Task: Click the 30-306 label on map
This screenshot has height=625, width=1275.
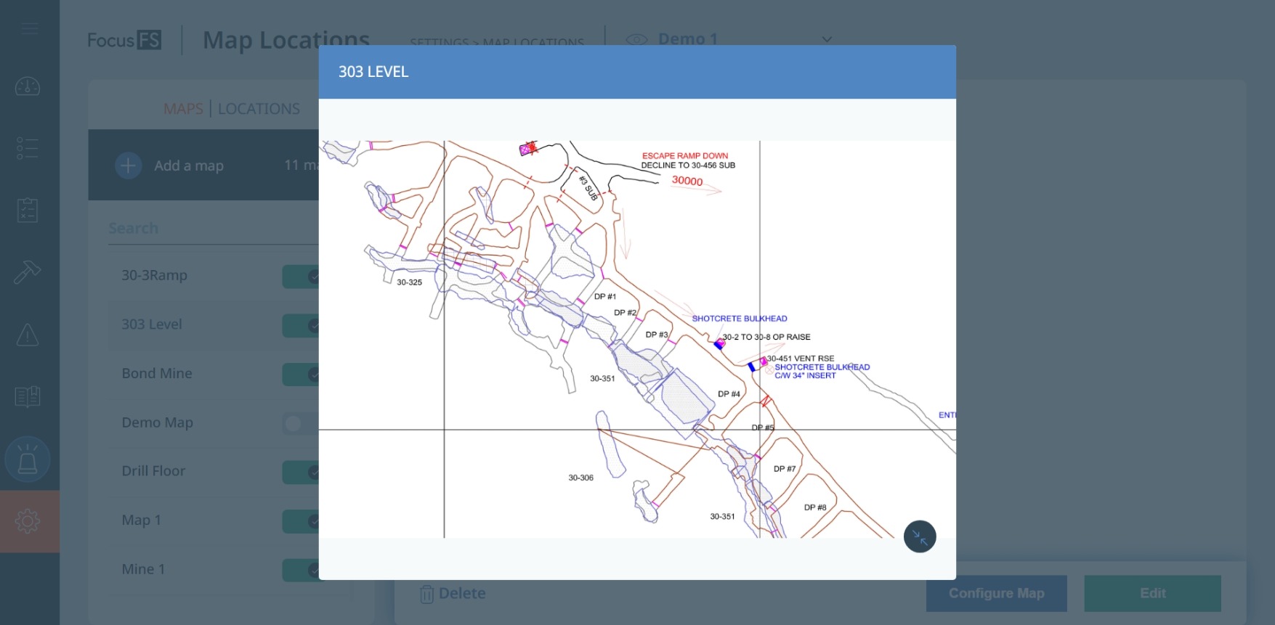Action: (580, 478)
